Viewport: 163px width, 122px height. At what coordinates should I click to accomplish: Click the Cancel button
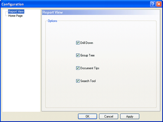tap(109, 117)
